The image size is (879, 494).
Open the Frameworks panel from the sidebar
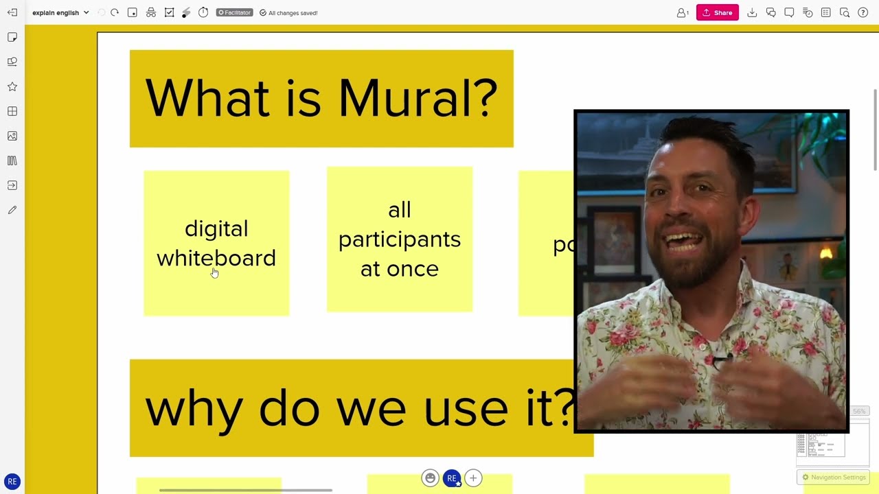pyautogui.click(x=12, y=111)
